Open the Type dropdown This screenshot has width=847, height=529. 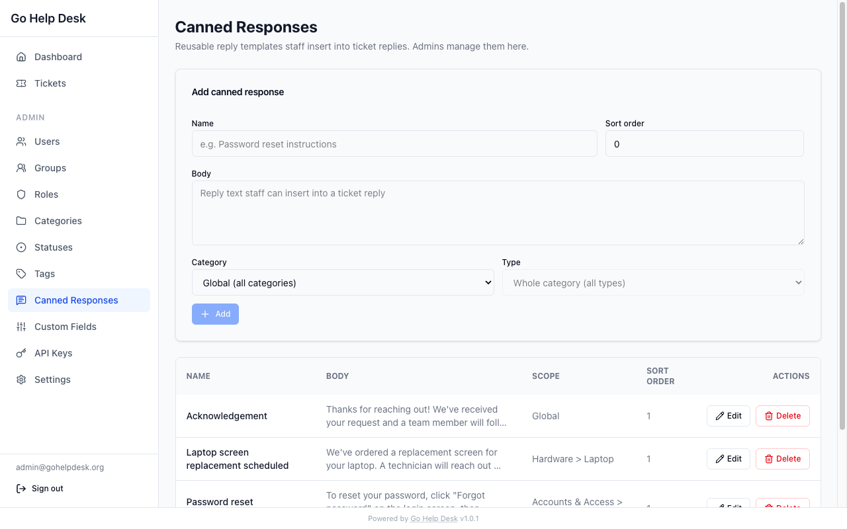(653, 282)
